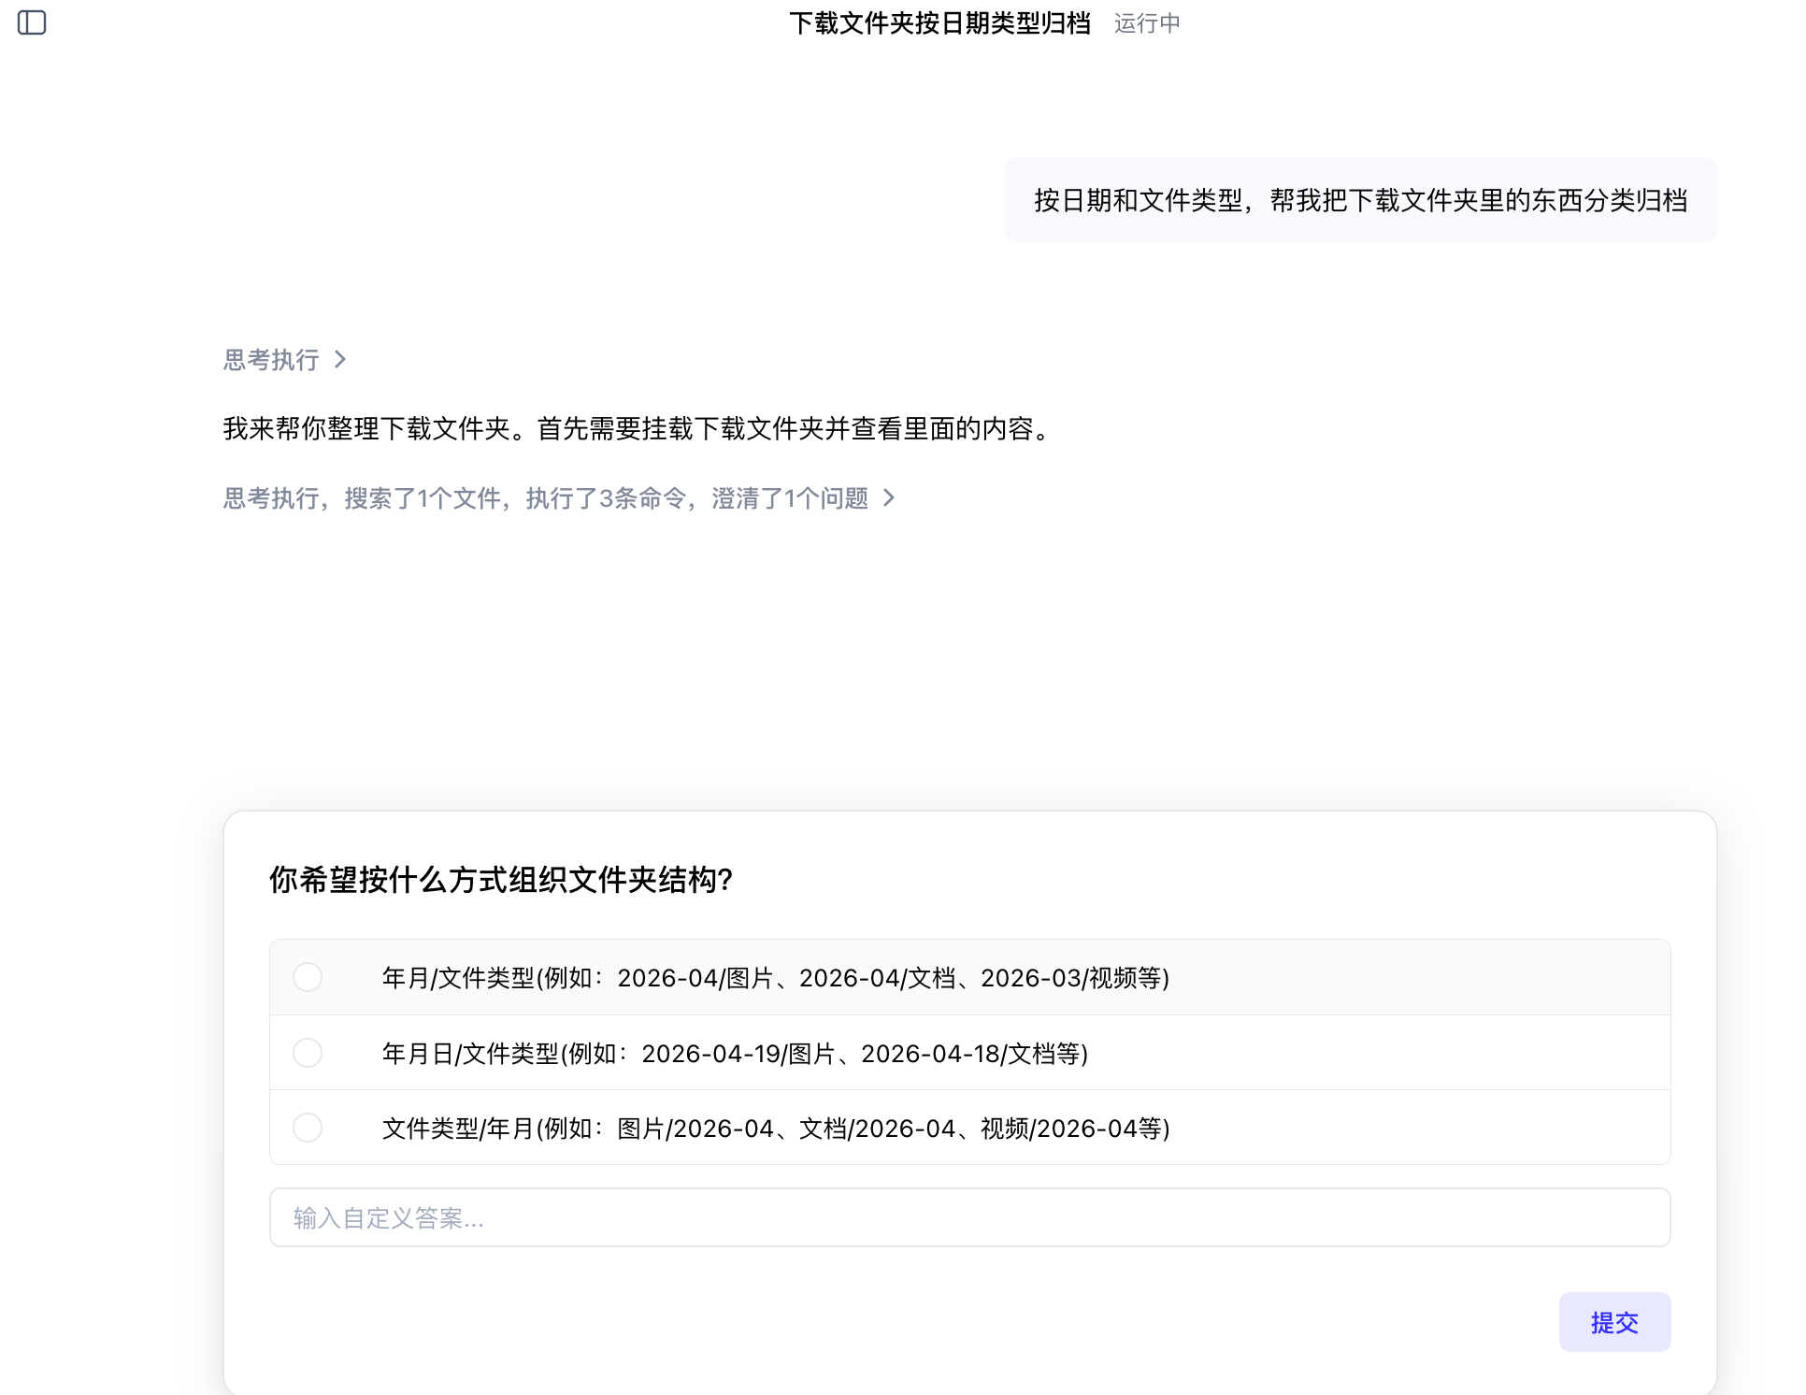Viewport: 1806px width, 1395px height.
Task: Click the 输入自定义答案 input field
Action: (969, 1217)
